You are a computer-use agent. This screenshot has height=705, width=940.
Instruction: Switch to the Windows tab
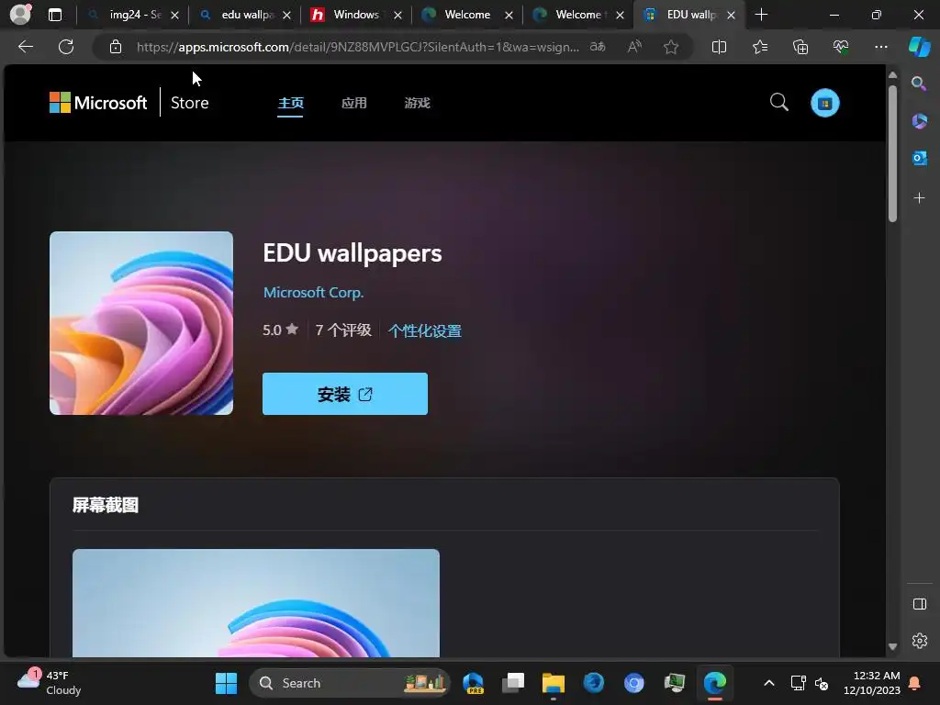[x=356, y=15]
